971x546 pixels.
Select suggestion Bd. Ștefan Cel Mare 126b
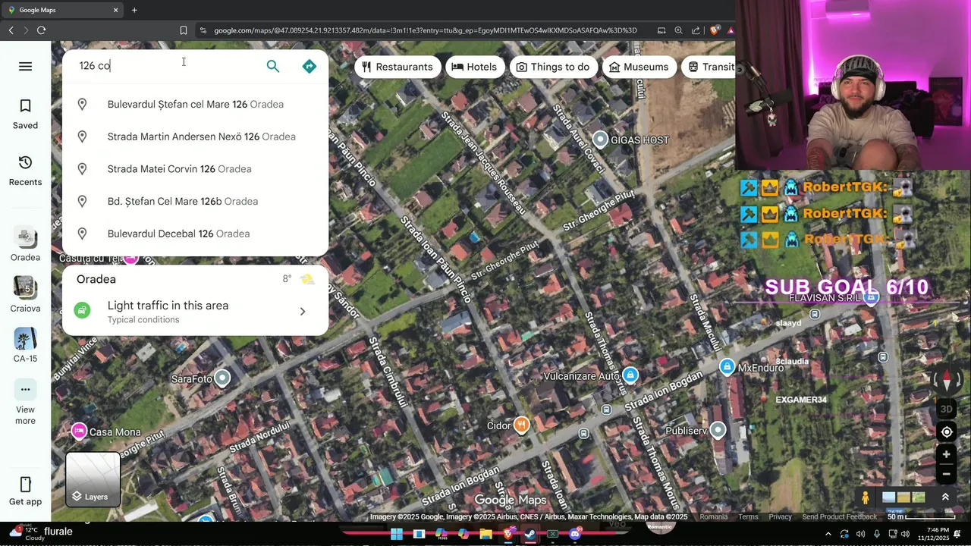pyautogui.click(x=195, y=201)
